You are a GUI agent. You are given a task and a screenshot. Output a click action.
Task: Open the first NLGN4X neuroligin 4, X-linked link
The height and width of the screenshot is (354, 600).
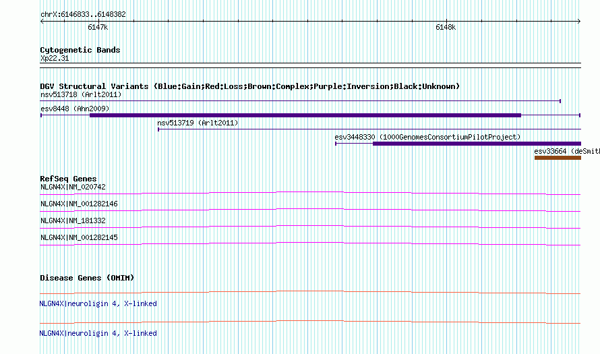coord(98,304)
